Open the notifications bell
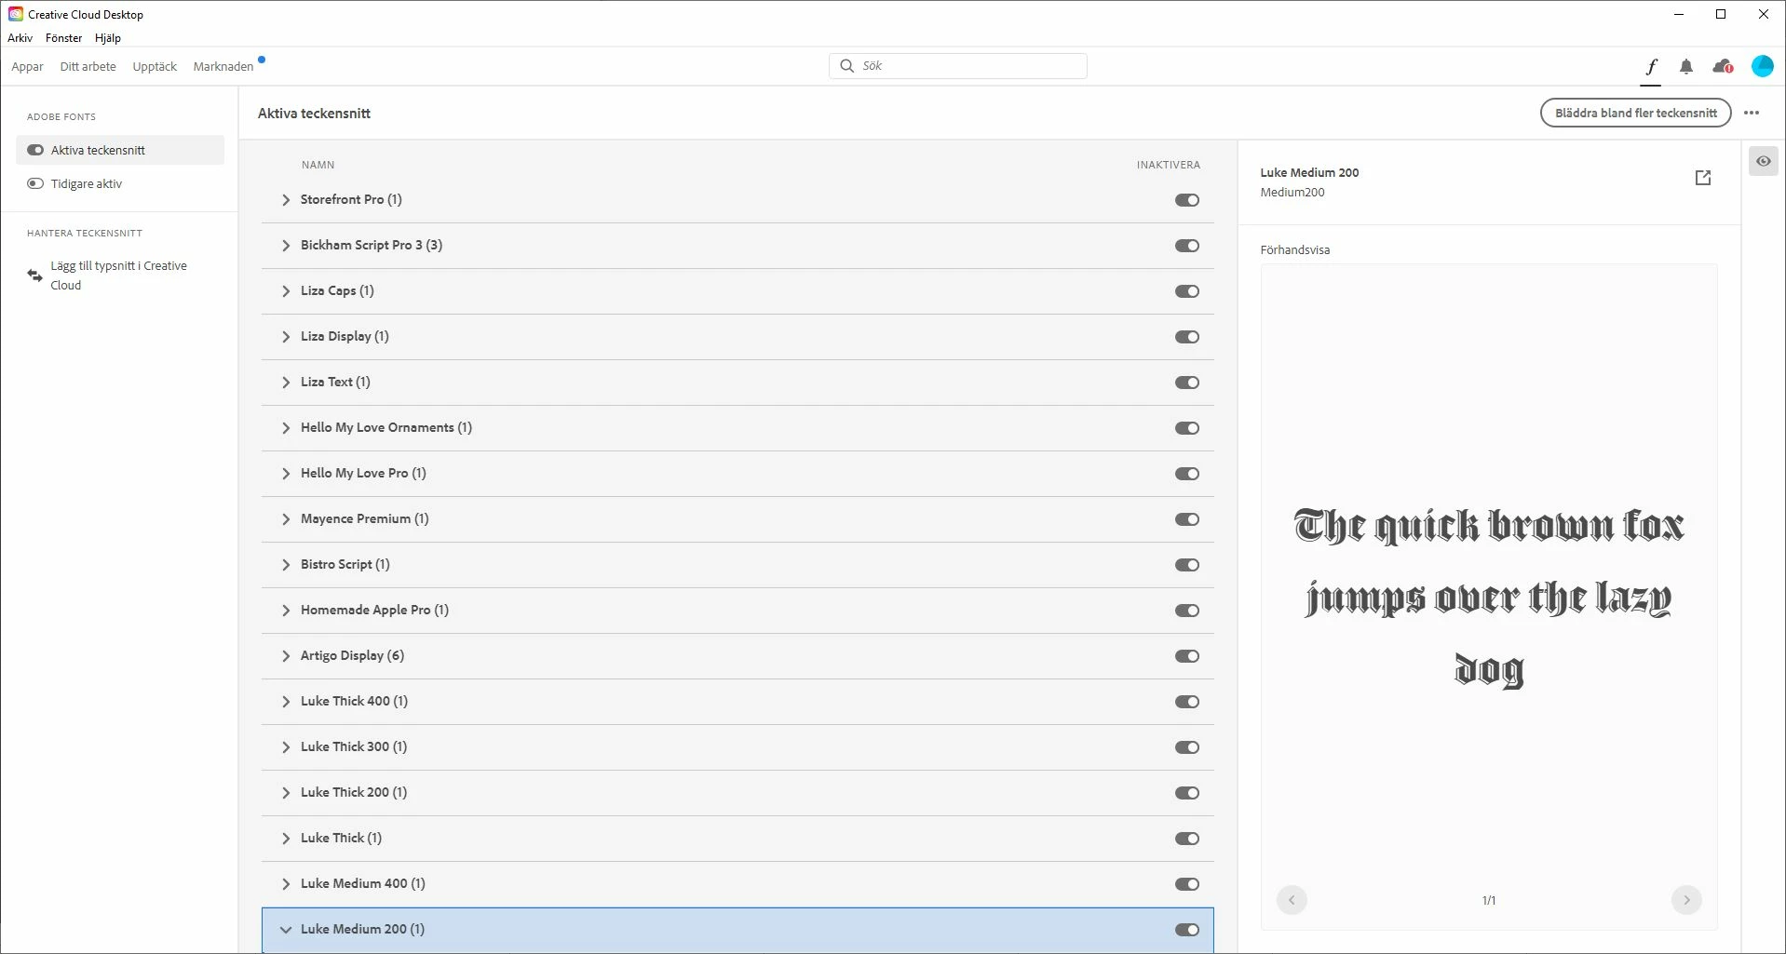The image size is (1786, 954). coord(1686,66)
